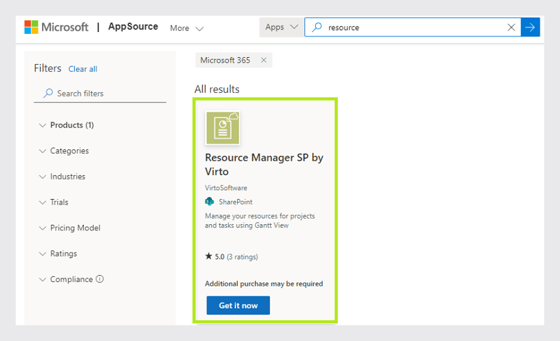Screen dimensions: 560x341
Task: Open Resource Manager SP by Virto title
Action: [x=264, y=165]
